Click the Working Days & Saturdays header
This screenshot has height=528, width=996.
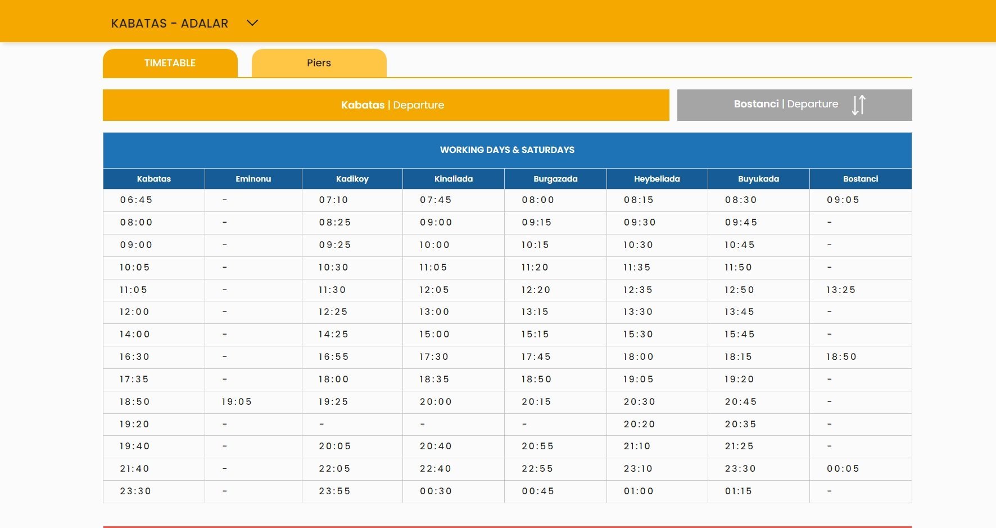(507, 150)
